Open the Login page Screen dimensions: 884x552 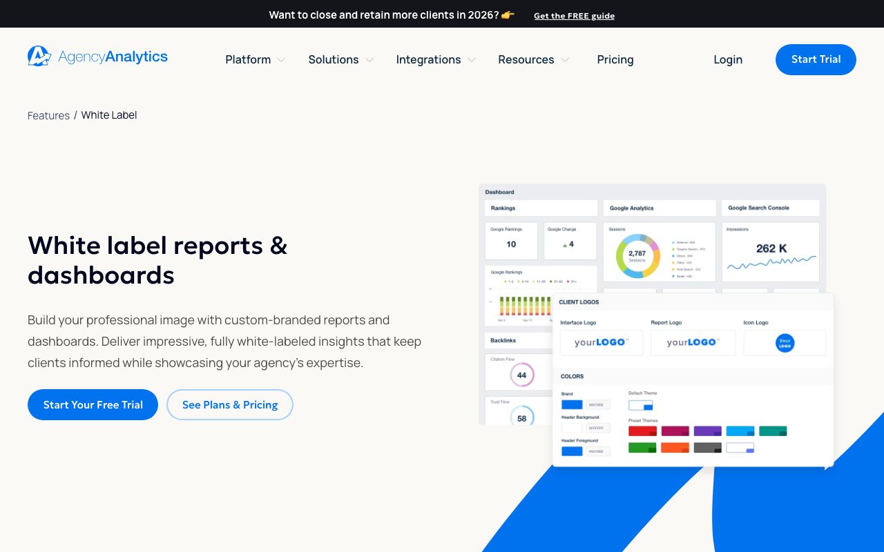coord(728,59)
